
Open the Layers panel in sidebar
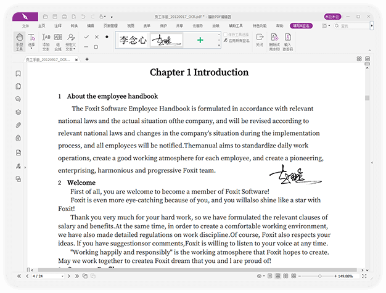pos(18,112)
